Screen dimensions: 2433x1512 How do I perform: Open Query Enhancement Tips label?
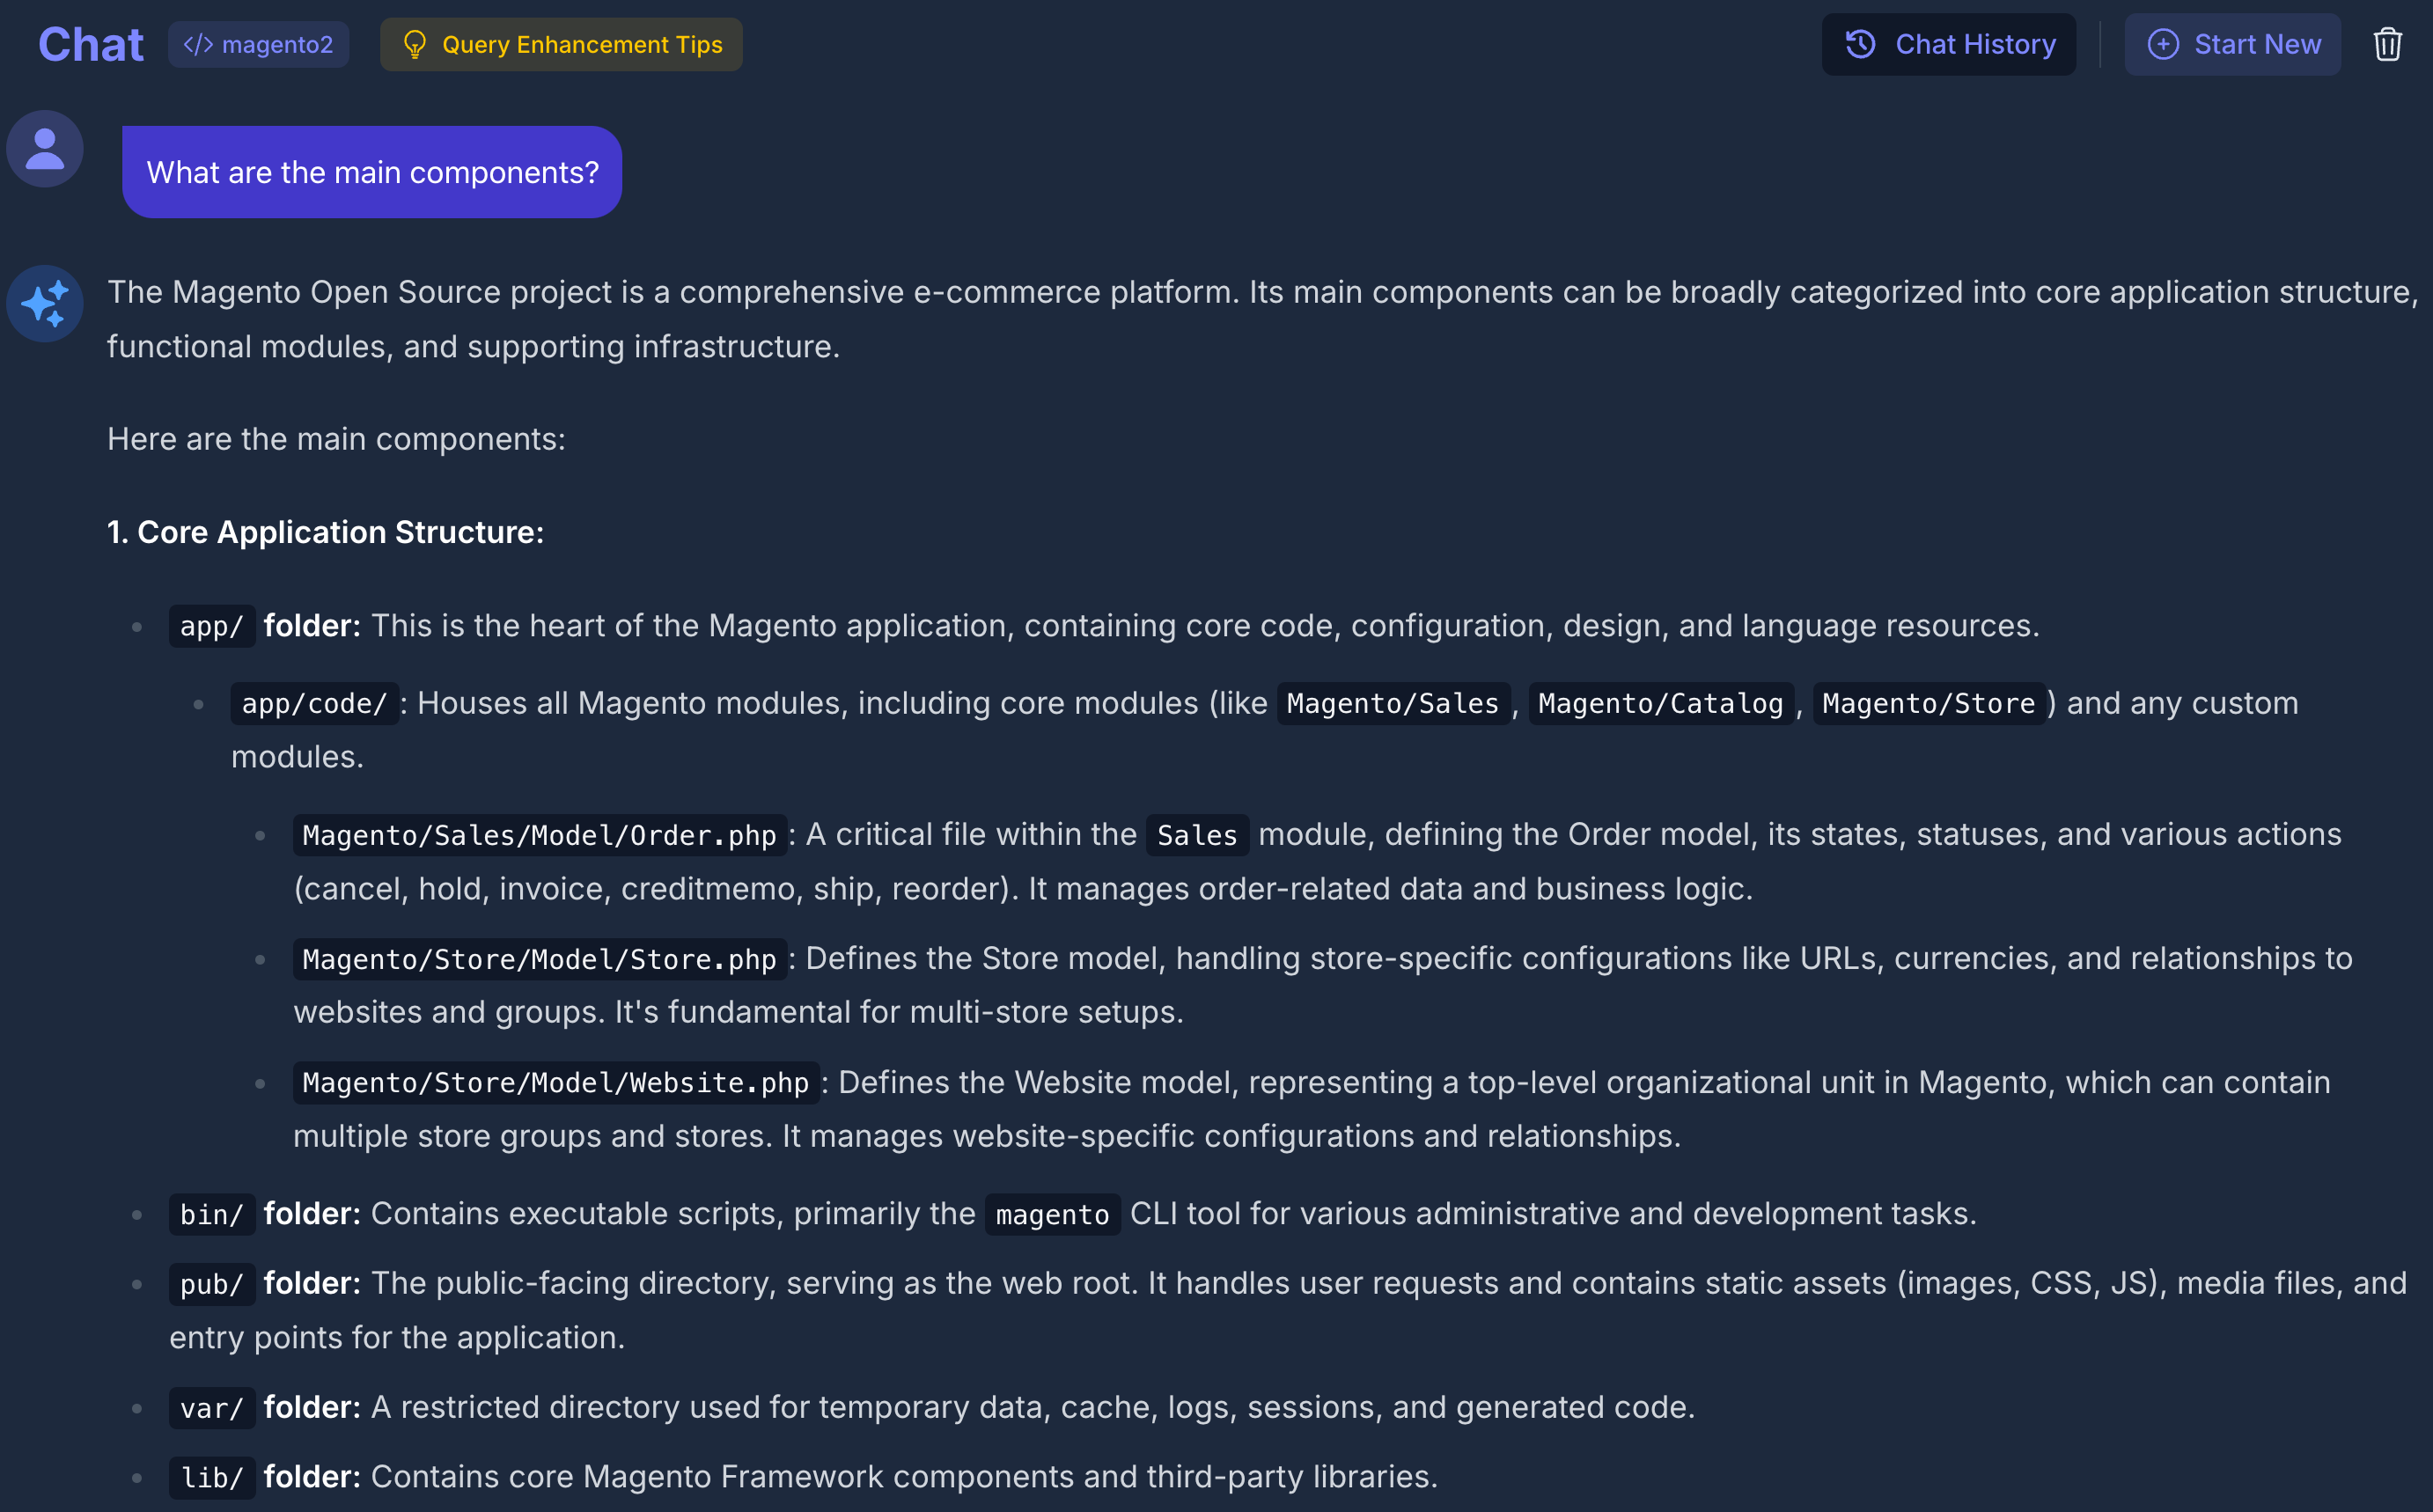pyautogui.click(x=582, y=44)
